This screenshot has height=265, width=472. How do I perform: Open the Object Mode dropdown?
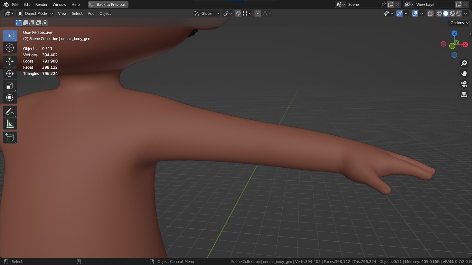pyautogui.click(x=35, y=13)
